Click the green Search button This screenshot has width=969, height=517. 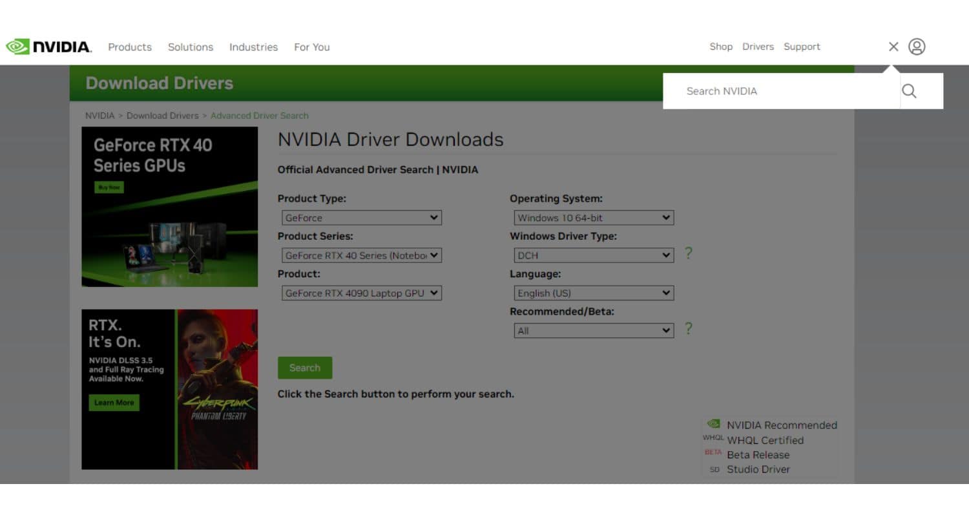pyautogui.click(x=305, y=368)
